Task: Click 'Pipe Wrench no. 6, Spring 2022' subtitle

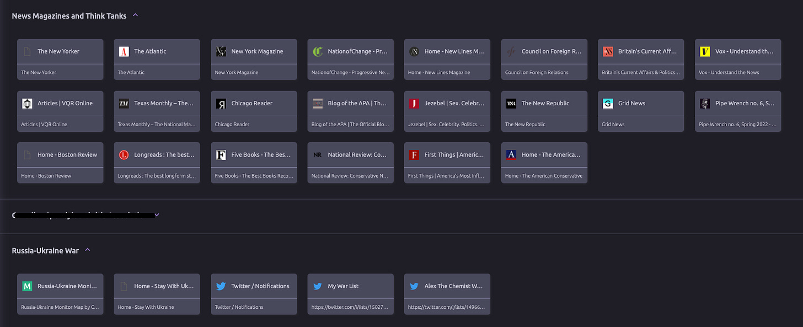Action: point(737,124)
